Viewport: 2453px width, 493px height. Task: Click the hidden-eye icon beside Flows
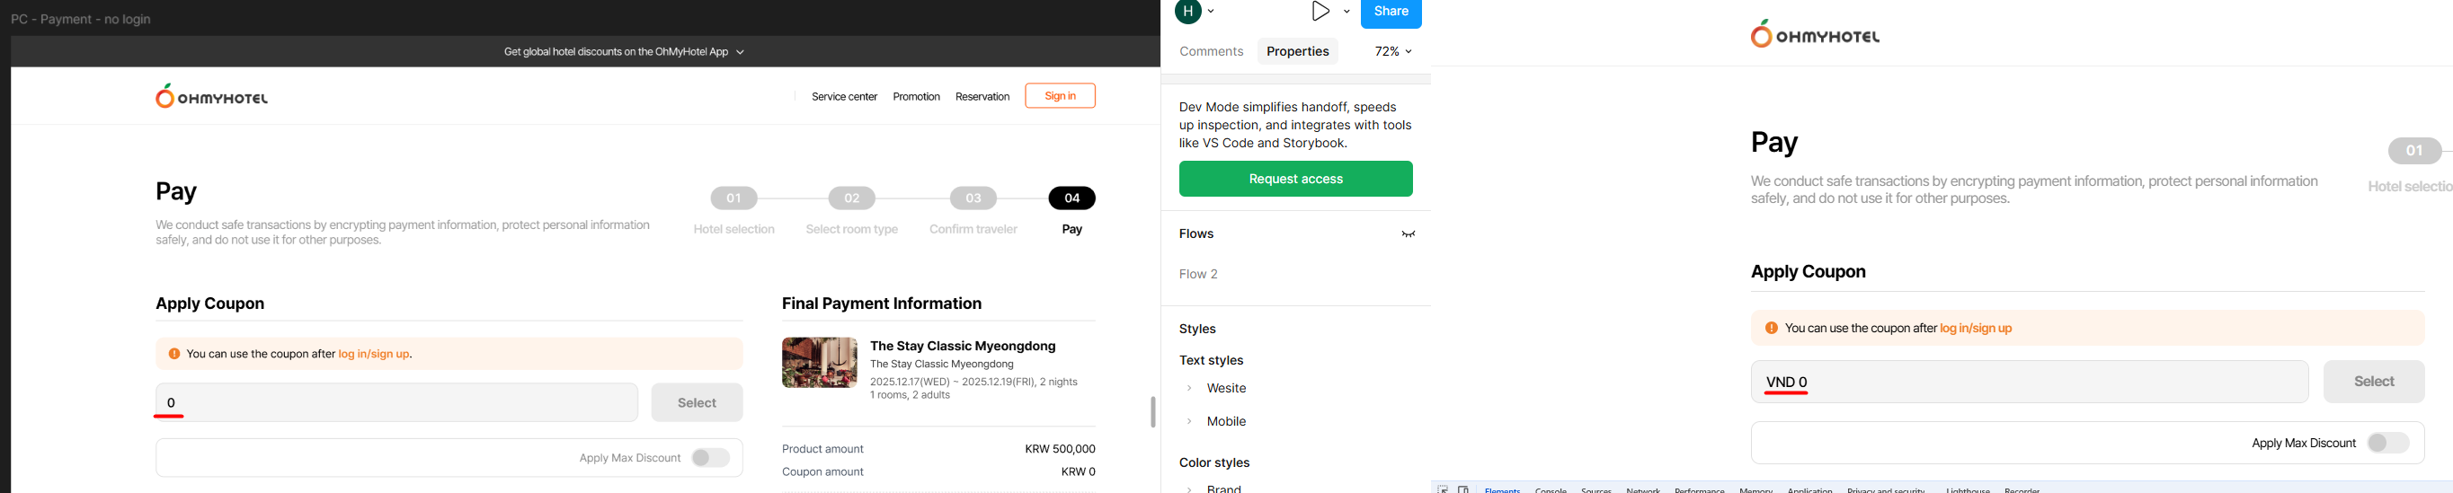point(1409,234)
